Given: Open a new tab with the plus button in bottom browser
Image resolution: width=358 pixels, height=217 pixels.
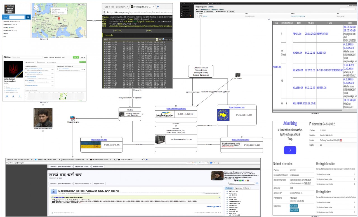Looking at the screenshot, I should 147,159.
